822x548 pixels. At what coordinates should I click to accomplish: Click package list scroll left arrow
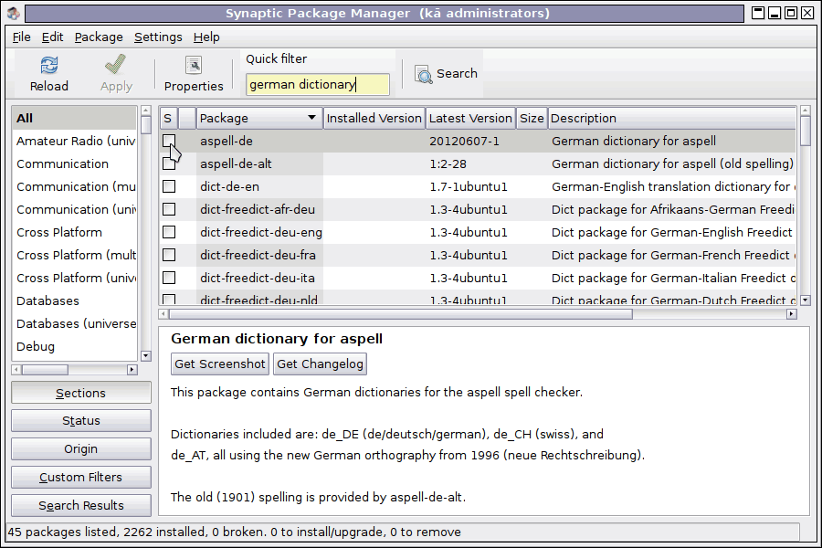(x=163, y=313)
